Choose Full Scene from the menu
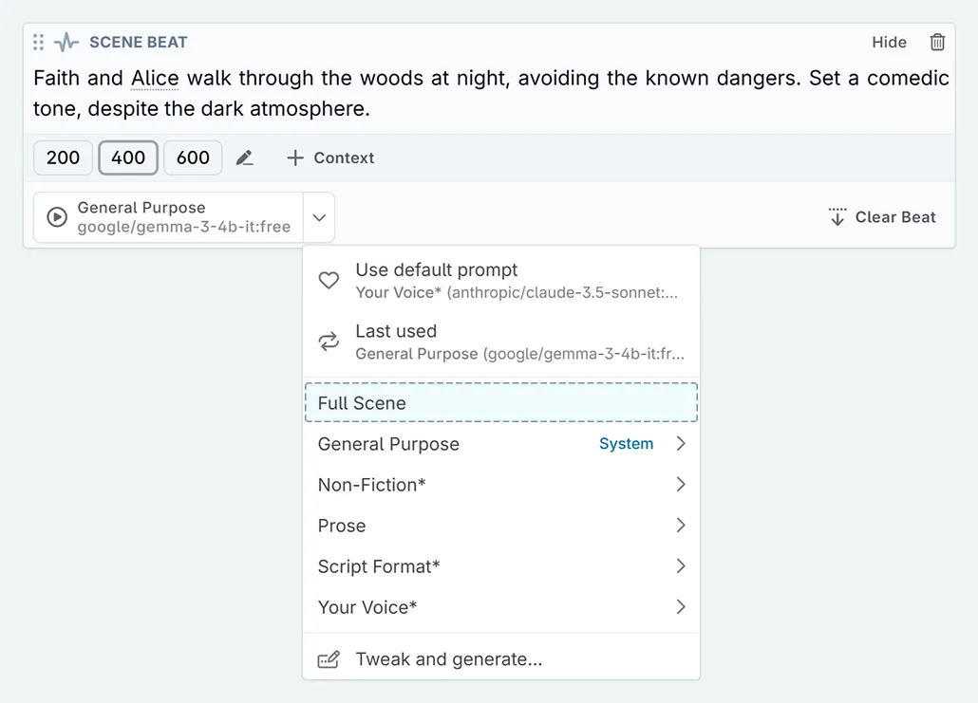 [500, 403]
